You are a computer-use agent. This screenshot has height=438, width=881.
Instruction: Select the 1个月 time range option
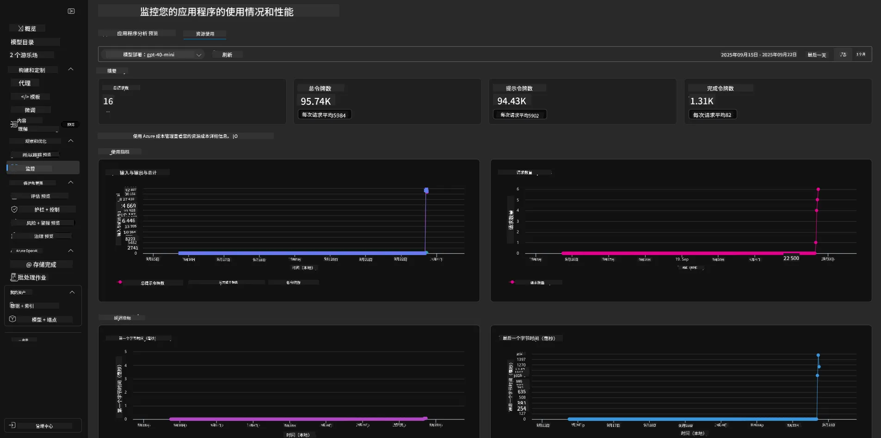[x=861, y=55]
